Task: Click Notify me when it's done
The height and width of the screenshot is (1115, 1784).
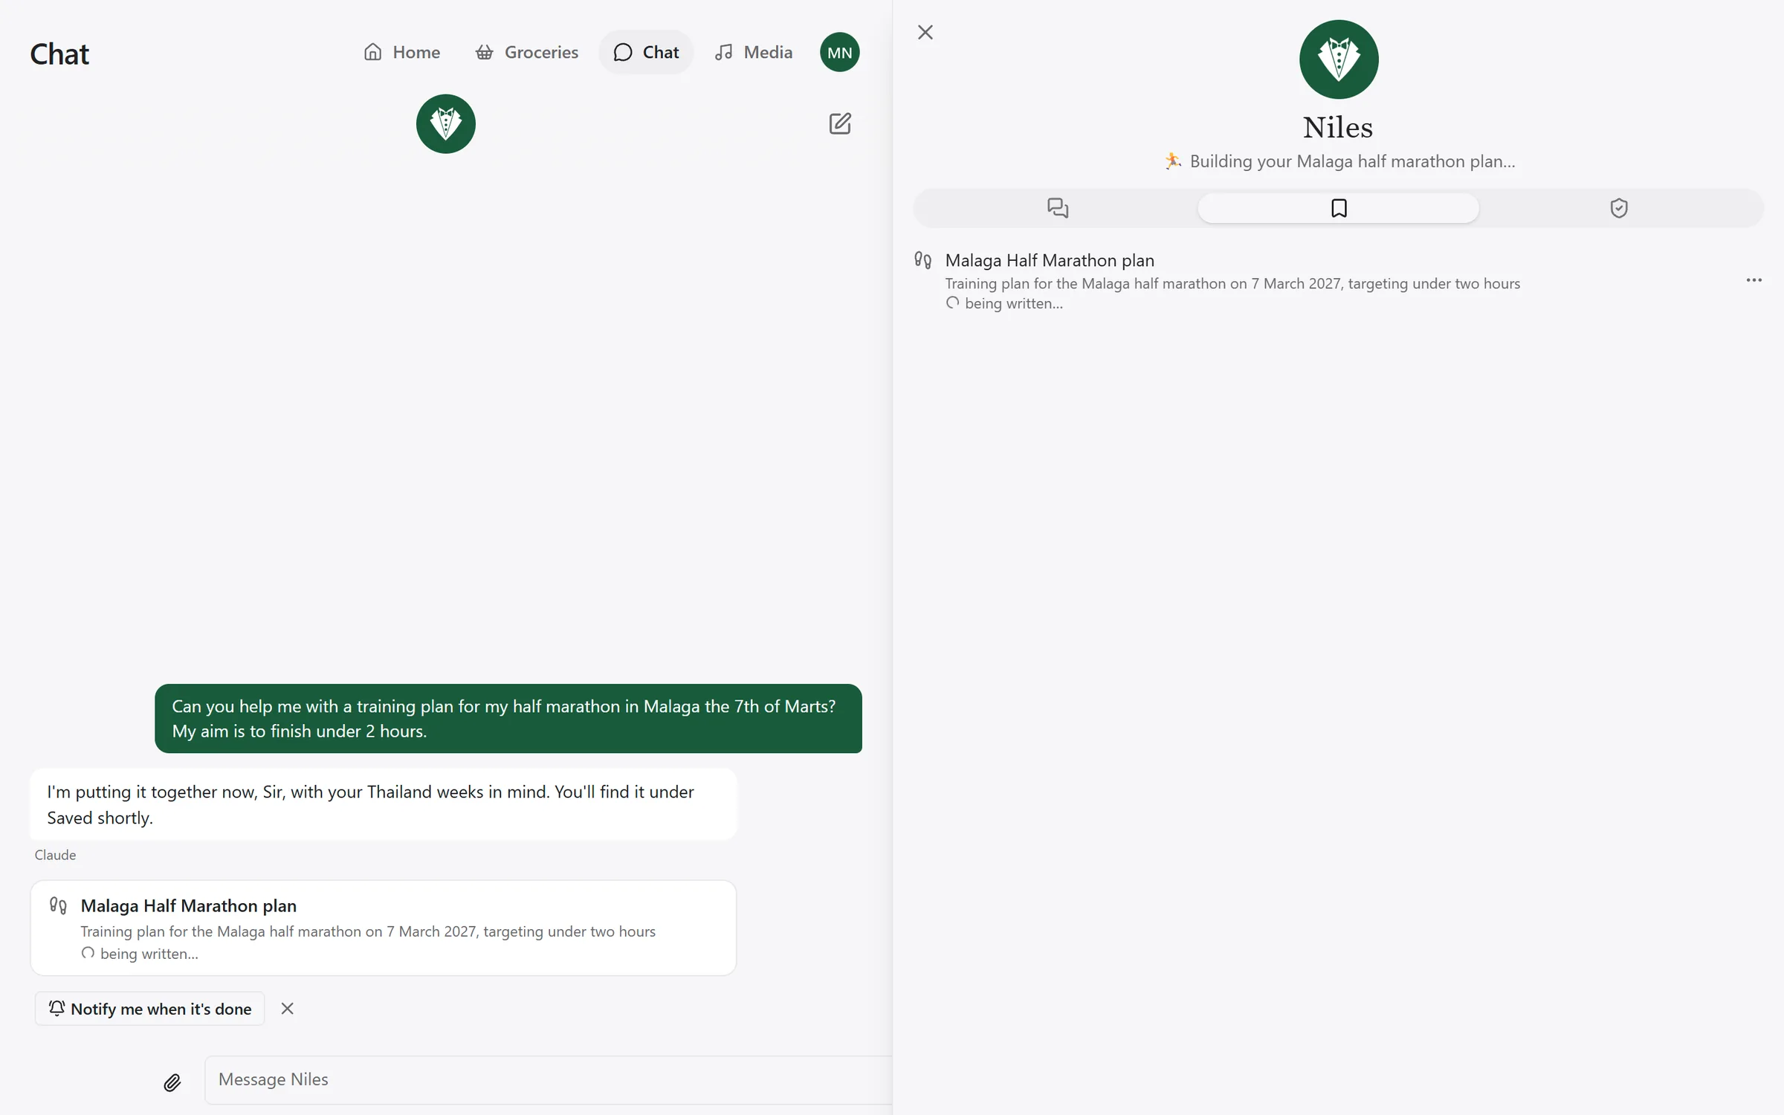Action: [x=149, y=1009]
